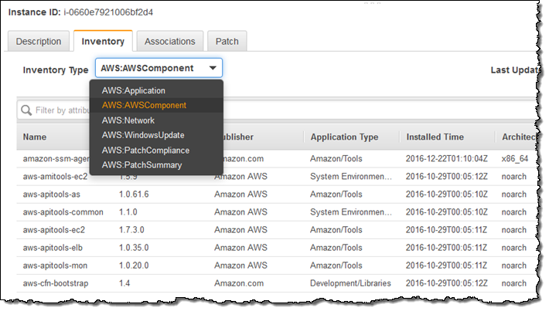The image size is (549, 311).
Task: Focus the Filter by attributes field
Action: click(54, 110)
